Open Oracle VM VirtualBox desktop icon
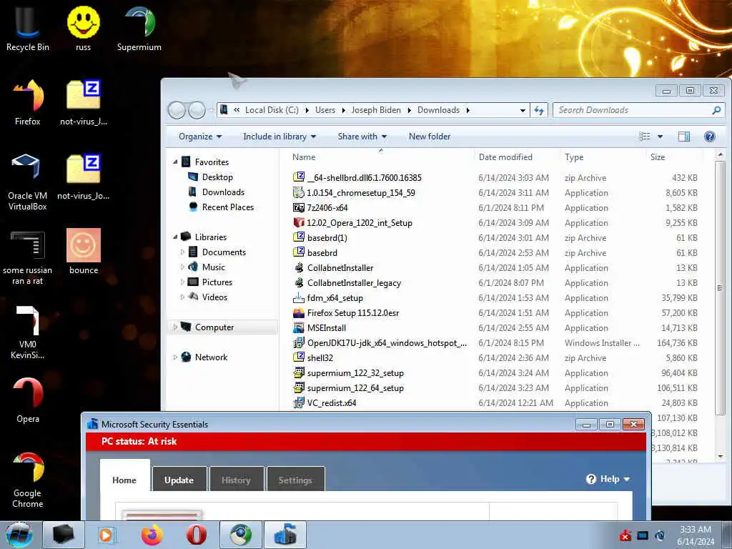Viewport: 732px width, 549px height. coord(27,182)
